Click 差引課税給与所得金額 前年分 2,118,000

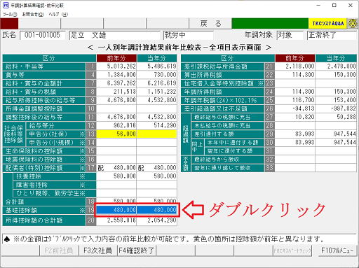(295, 66)
